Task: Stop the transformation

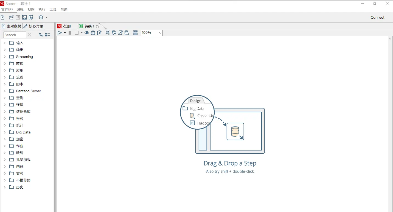Action: (x=77, y=33)
